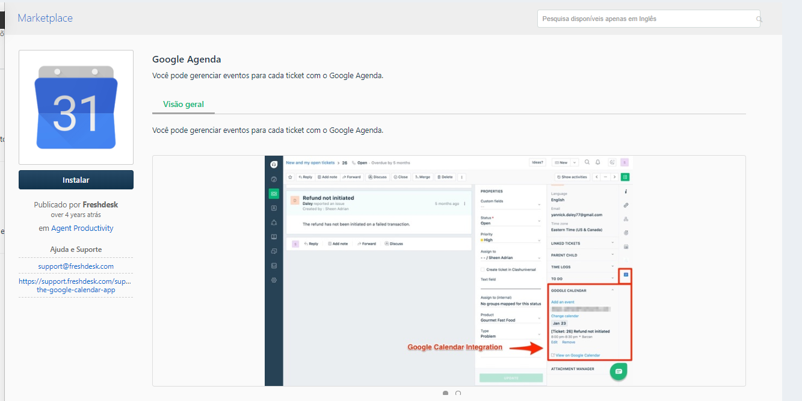Click the info 'i' icon in preview's right strip
This screenshot has width=802, height=401.
pos(626,192)
